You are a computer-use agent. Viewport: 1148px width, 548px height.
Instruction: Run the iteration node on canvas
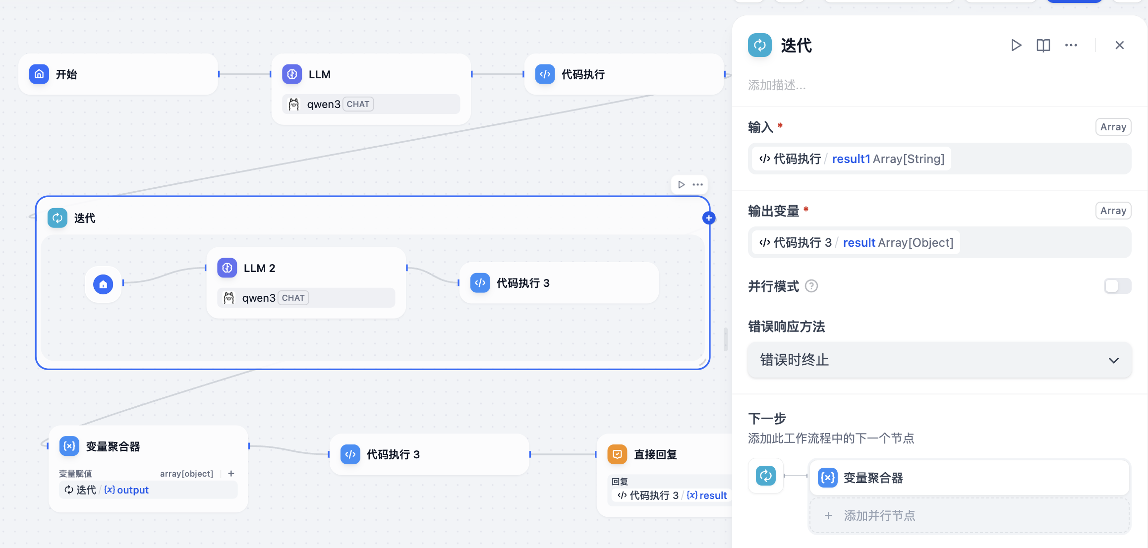(682, 184)
